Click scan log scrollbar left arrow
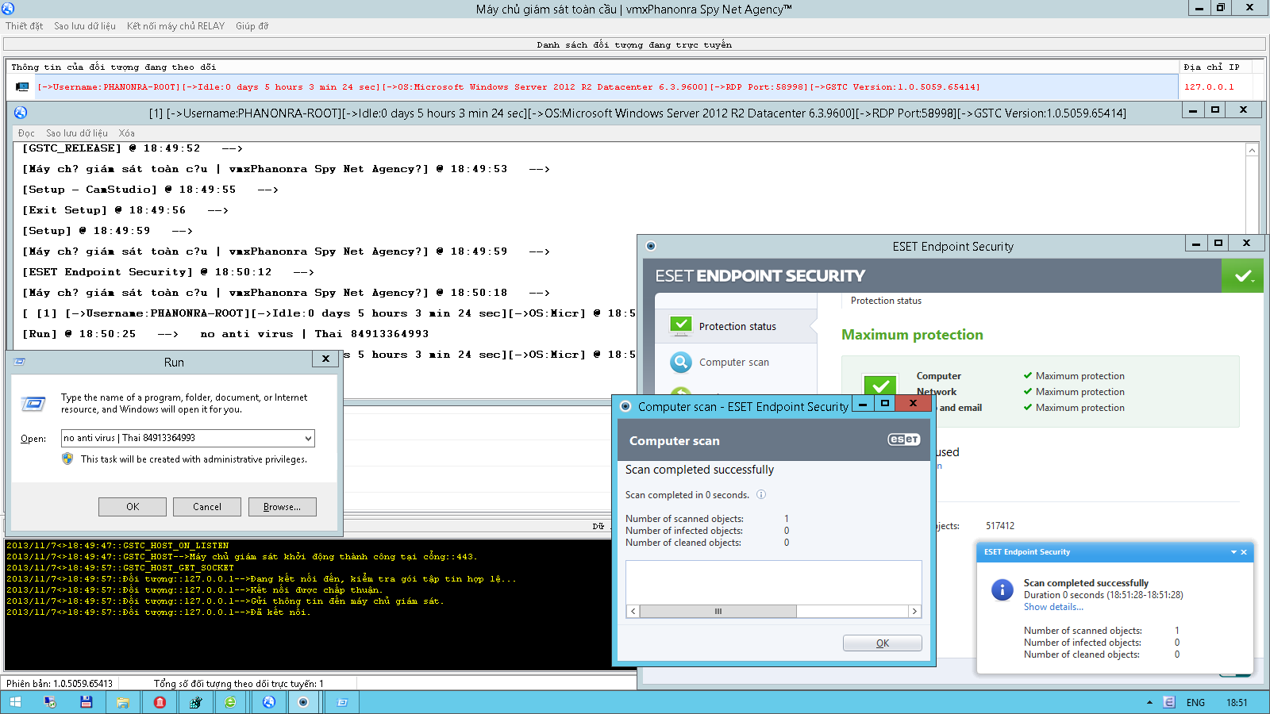This screenshot has height=714, width=1270. (633, 612)
